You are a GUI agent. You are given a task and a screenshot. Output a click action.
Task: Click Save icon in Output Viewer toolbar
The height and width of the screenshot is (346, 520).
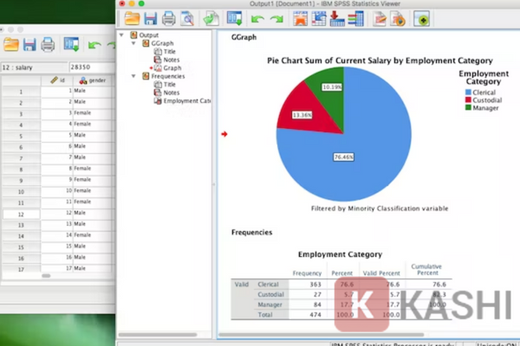151,18
